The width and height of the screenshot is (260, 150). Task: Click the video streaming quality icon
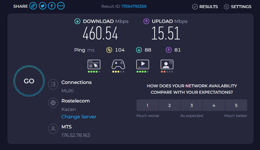pos(143,64)
